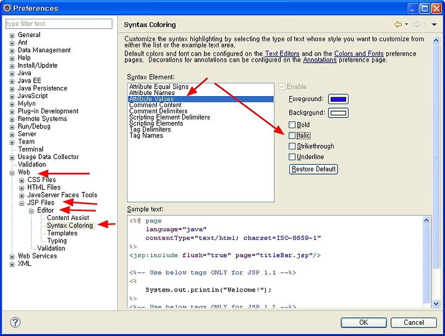Select Run/Debug tree item
This screenshot has height=336, width=445.
click(x=34, y=126)
